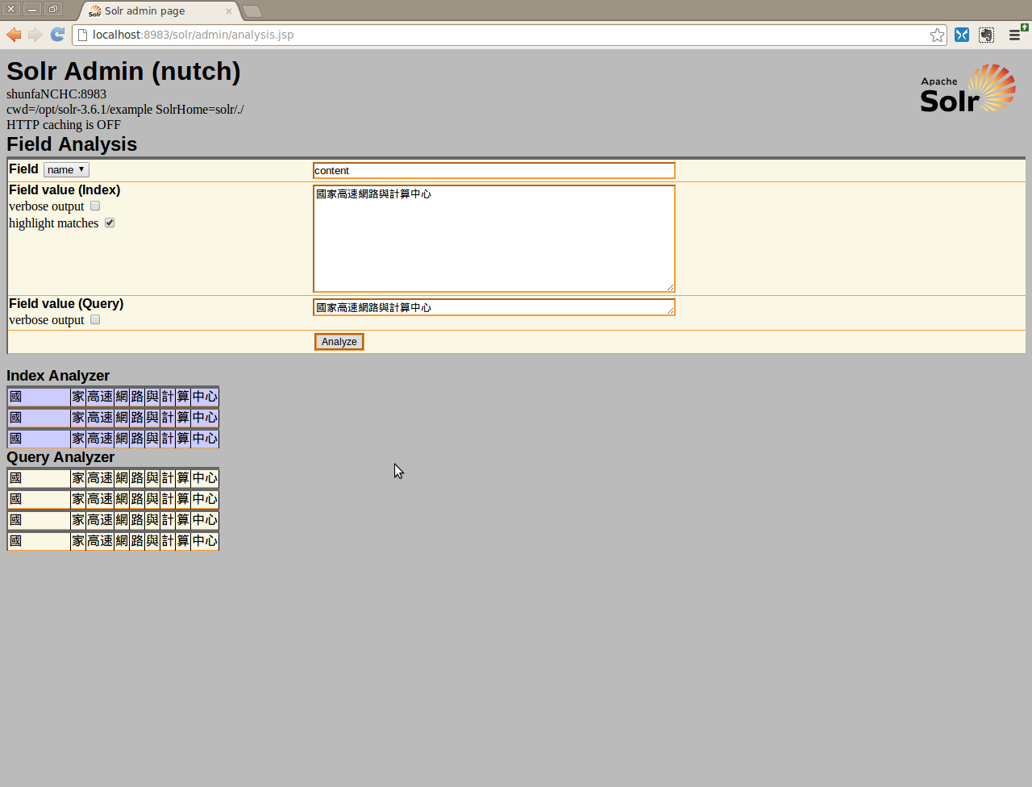The image size is (1032, 787).
Task: Open a new tab
Action: [x=252, y=11]
